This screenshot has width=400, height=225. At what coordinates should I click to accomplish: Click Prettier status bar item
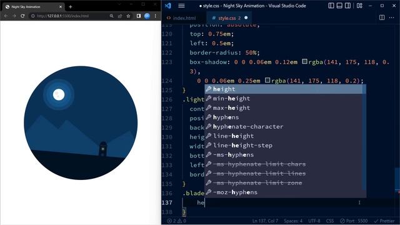click(x=384, y=221)
